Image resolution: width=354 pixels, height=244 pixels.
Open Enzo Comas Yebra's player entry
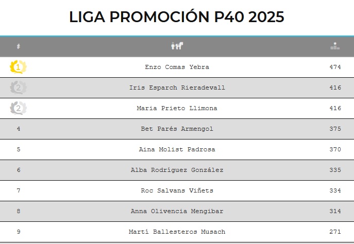point(177,67)
